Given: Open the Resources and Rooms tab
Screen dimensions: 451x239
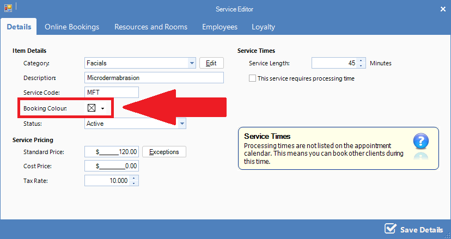Looking at the screenshot, I should pos(151,27).
